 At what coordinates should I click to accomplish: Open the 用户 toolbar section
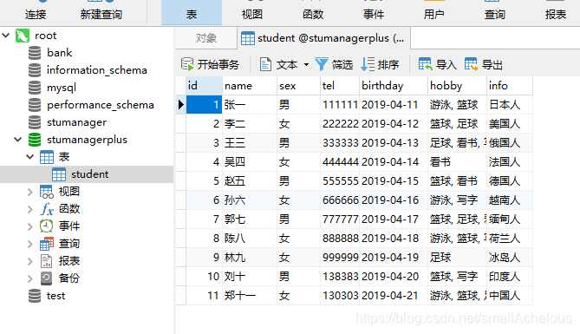tap(433, 14)
